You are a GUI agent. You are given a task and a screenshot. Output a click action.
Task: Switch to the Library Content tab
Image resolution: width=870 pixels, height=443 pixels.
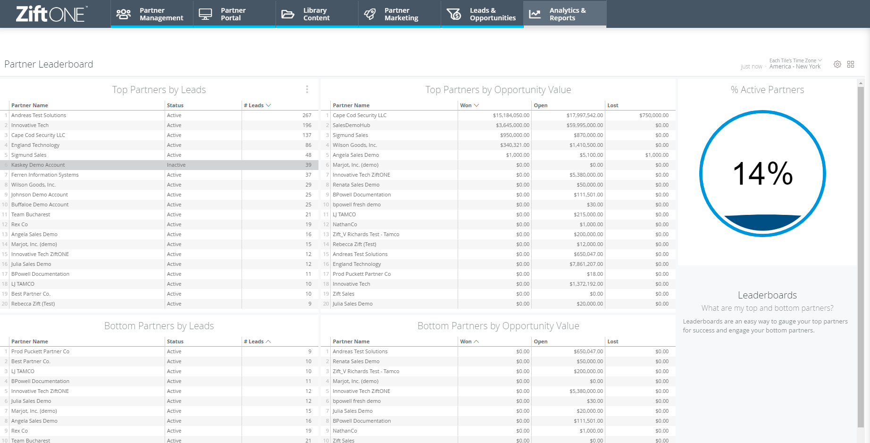pyautogui.click(x=317, y=14)
